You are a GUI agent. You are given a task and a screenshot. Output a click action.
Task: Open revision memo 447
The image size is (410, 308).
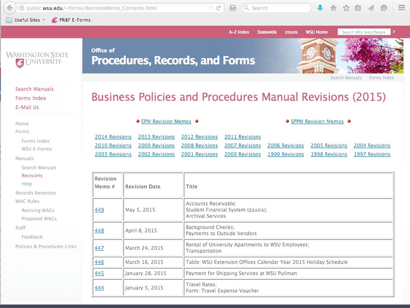(99, 248)
